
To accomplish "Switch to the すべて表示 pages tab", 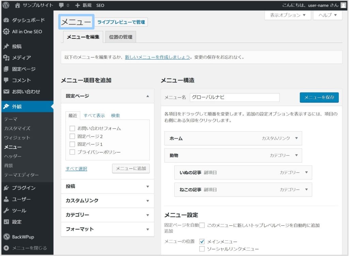I will click(x=94, y=116).
